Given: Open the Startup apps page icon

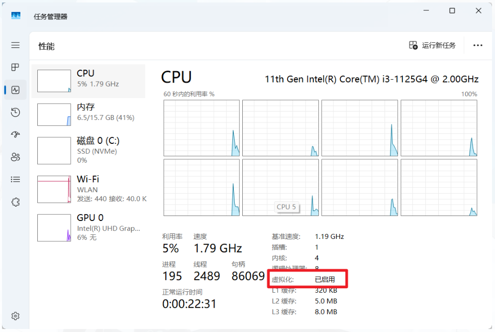Looking at the screenshot, I should pyautogui.click(x=15, y=134).
